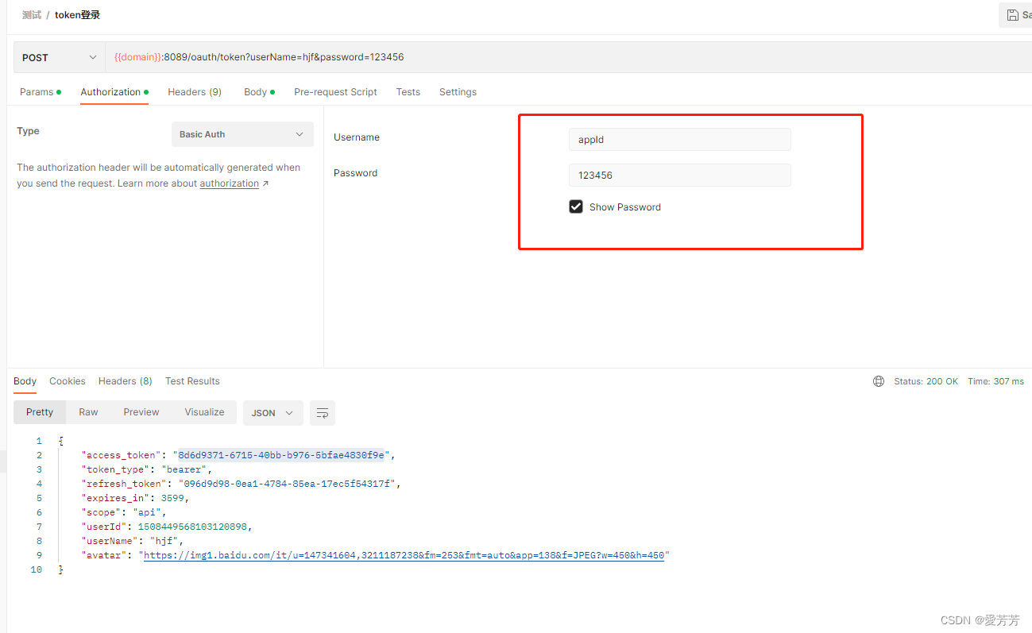
Task: Open the JSON response format dropdown
Action: tap(272, 412)
